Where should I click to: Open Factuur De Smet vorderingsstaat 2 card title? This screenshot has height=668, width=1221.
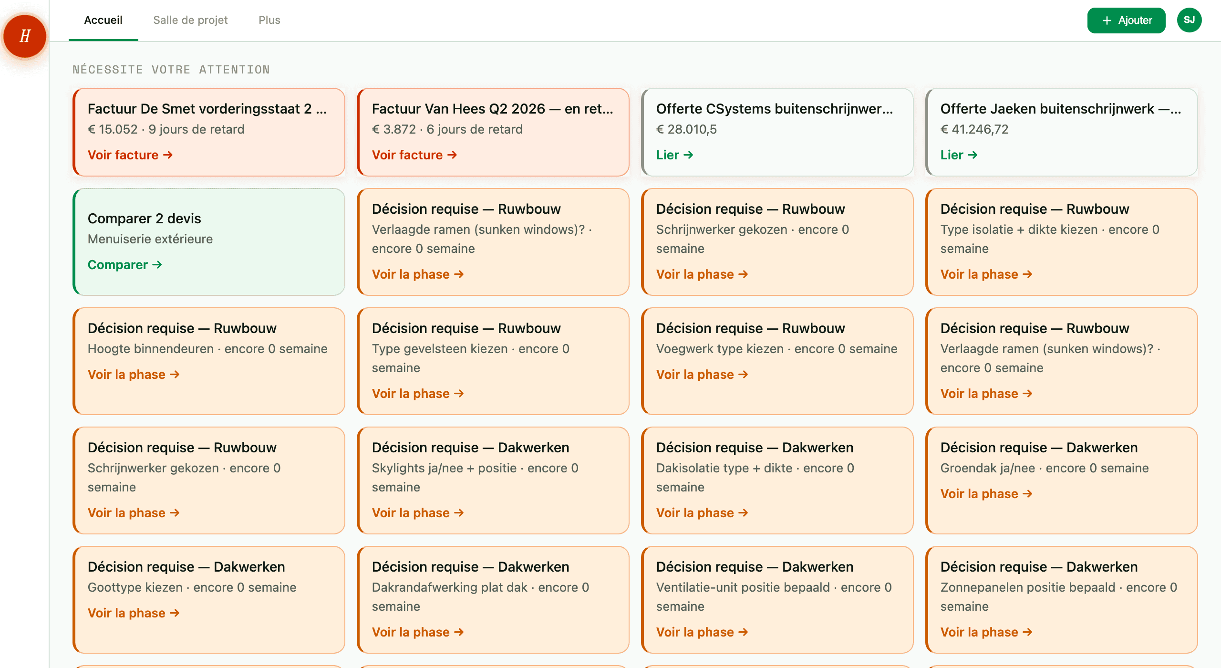pyautogui.click(x=207, y=109)
